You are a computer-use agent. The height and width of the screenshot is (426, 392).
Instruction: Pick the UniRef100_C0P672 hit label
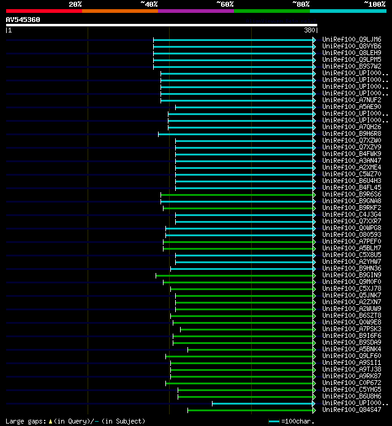(x=352, y=383)
